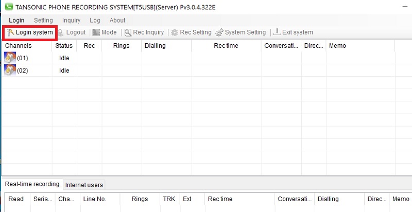Image resolution: width=412 pixels, height=212 pixels.
Task: Open Rec Setting gear icon
Action: (175, 32)
